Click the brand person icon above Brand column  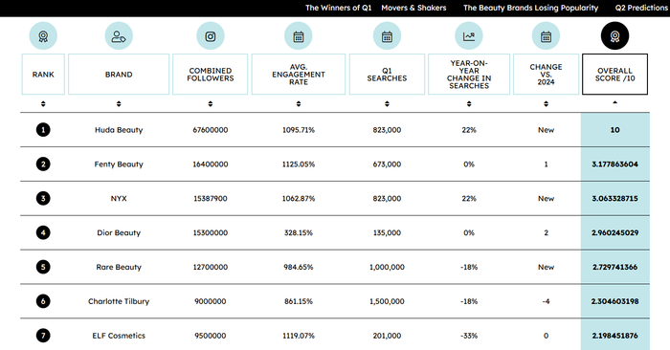coord(119,36)
